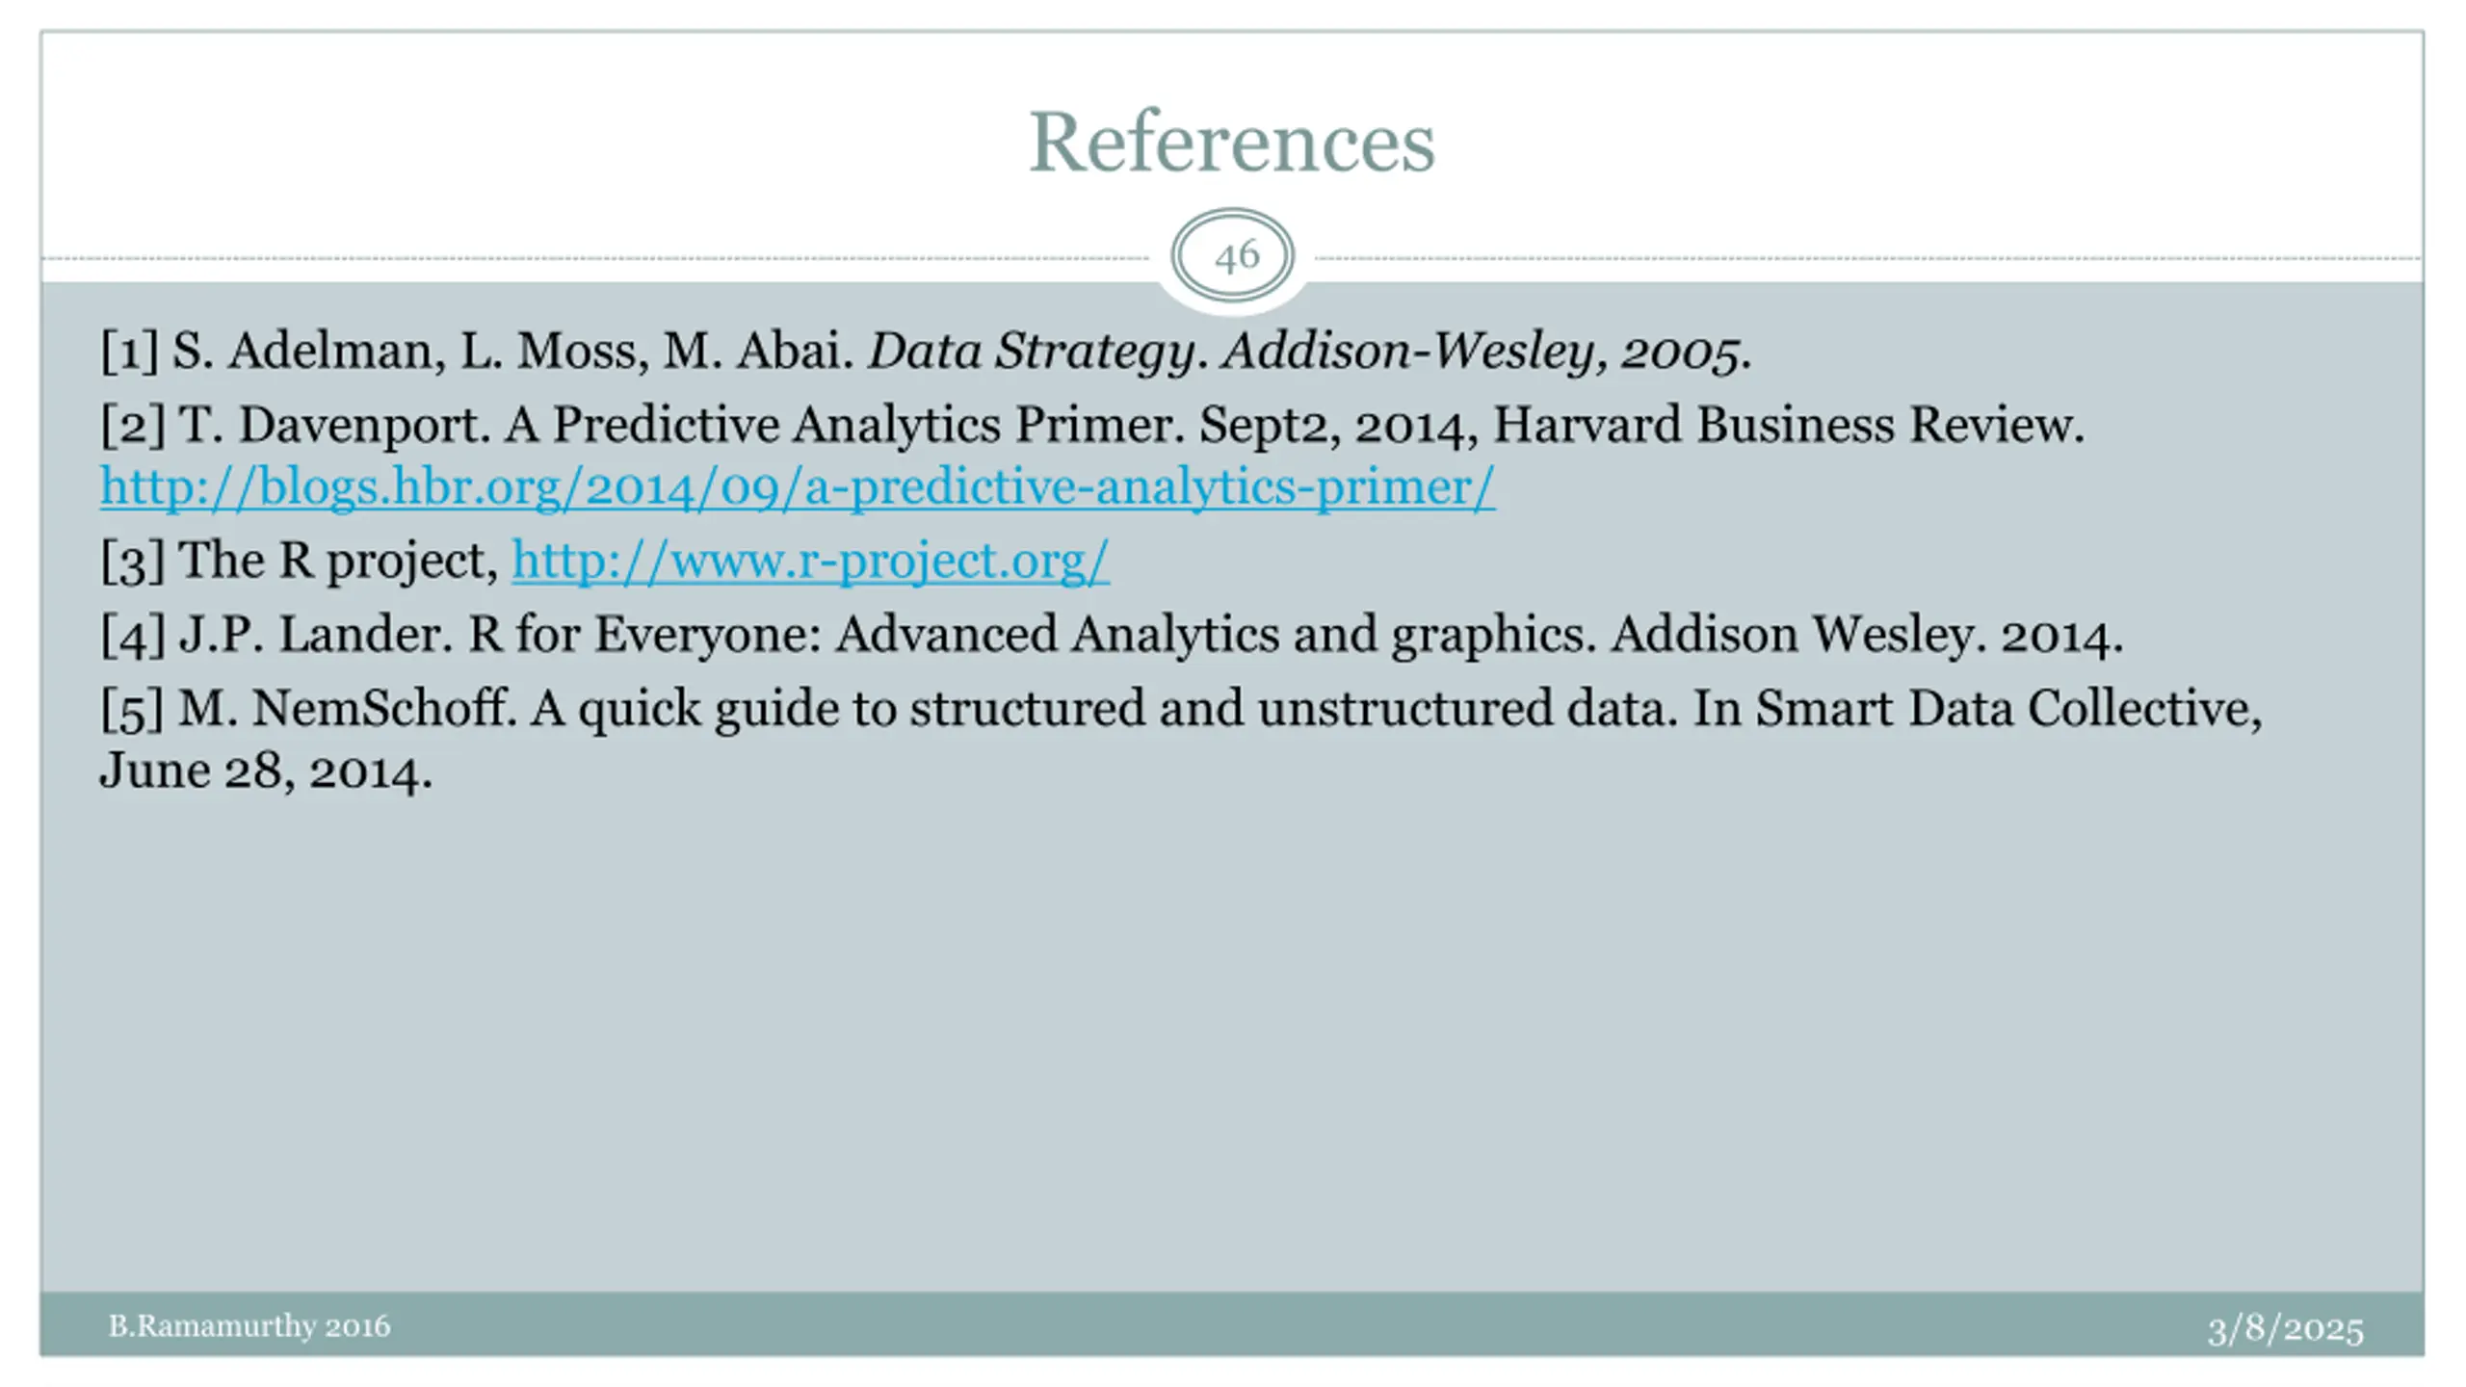Screen dimensions: 2466x1387
Task: Click the T. Davenport author name
Action: coord(333,425)
